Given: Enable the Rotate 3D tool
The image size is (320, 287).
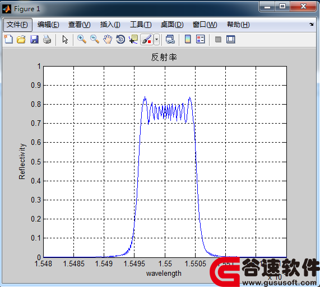Looking at the screenshot, I should [x=120, y=39].
